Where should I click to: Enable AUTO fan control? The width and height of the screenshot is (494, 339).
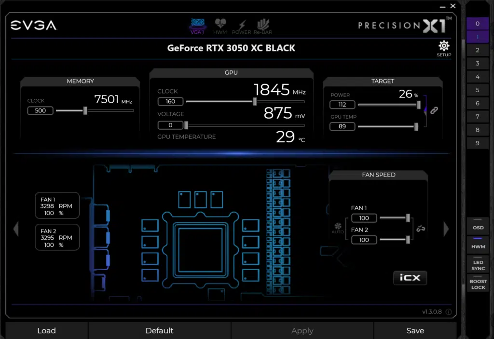(338, 227)
